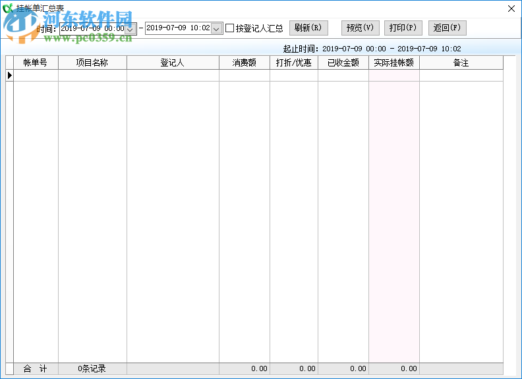522x379 pixels.
Task: Open the 预览(V) print preview
Action: [x=361, y=28]
